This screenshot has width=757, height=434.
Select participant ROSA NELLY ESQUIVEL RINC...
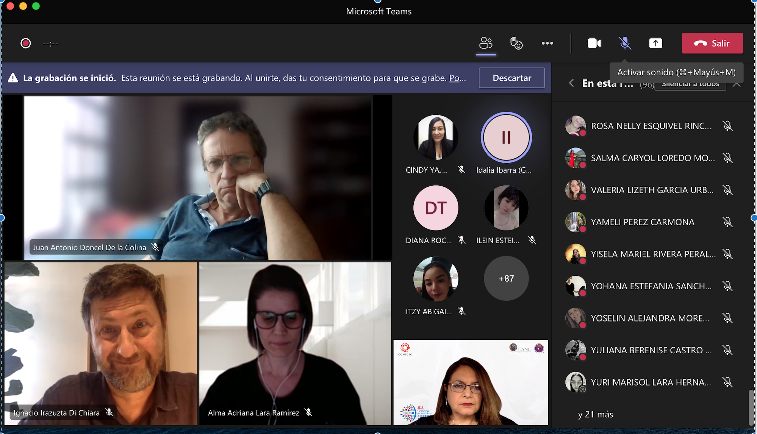point(651,126)
